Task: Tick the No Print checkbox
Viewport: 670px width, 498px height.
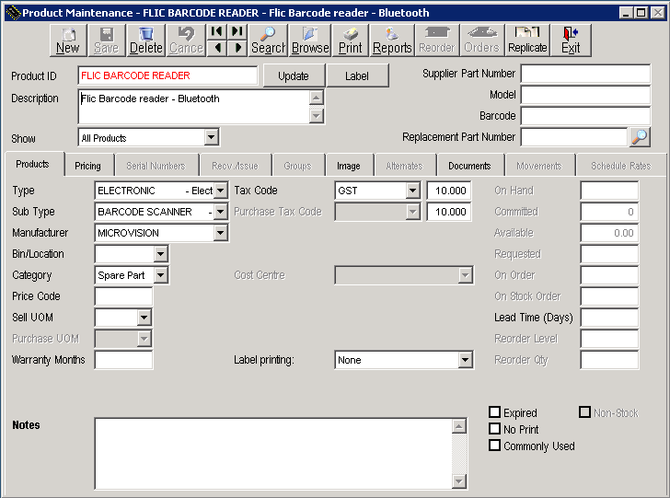Action: point(495,429)
